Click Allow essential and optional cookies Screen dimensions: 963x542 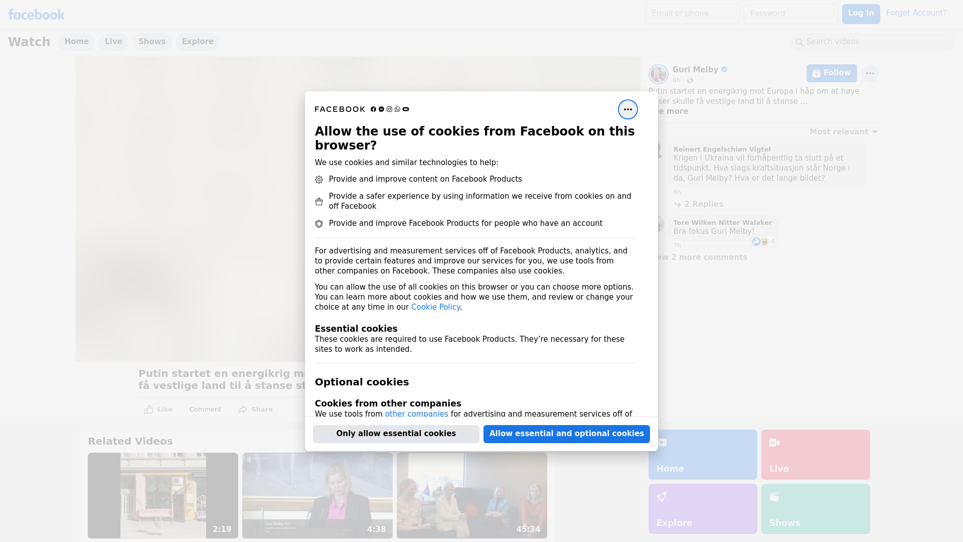coord(566,434)
